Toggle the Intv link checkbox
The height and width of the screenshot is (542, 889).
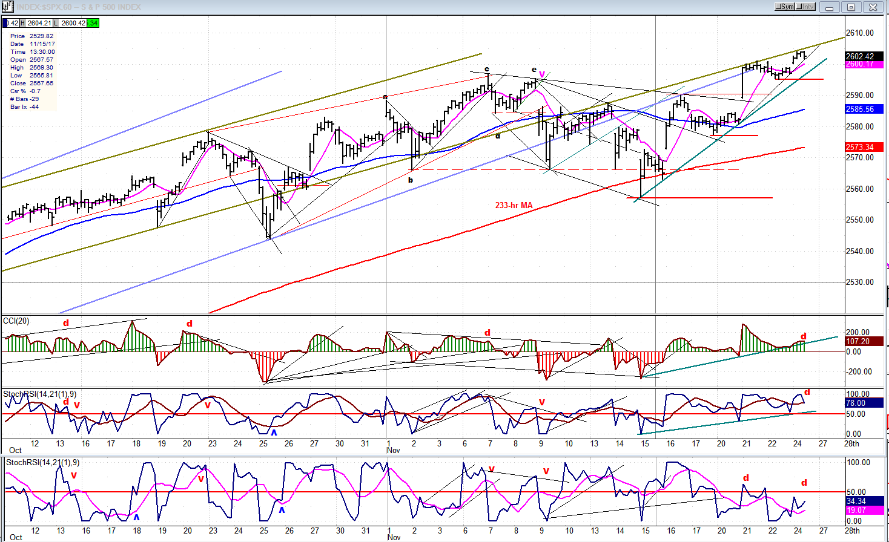[x=805, y=7]
